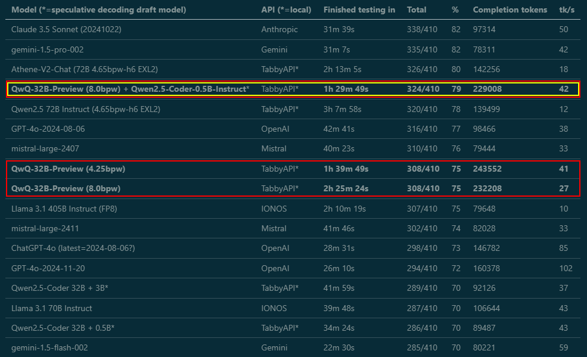Select the 'Qwen2.5-Coder 32B + 0.5B*' model name
587x357 pixels.
(x=63, y=328)
